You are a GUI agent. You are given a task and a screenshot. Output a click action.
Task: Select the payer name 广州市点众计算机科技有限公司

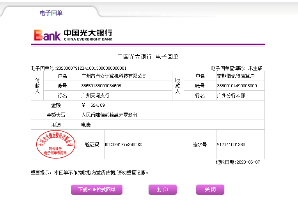pos(114,76)
